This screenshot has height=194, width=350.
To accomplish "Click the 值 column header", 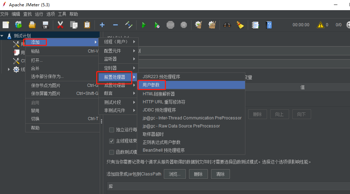I will (302, 87).
